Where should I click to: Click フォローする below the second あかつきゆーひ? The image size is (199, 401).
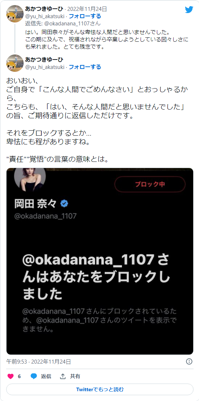pyautogui.click(x=85, y=67)
